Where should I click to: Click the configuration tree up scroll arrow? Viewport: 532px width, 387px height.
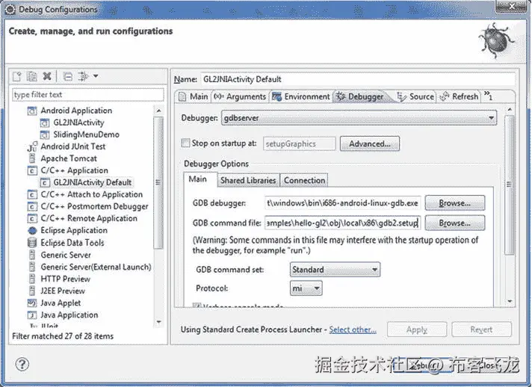pyautogui.click(x=158, y=111)
